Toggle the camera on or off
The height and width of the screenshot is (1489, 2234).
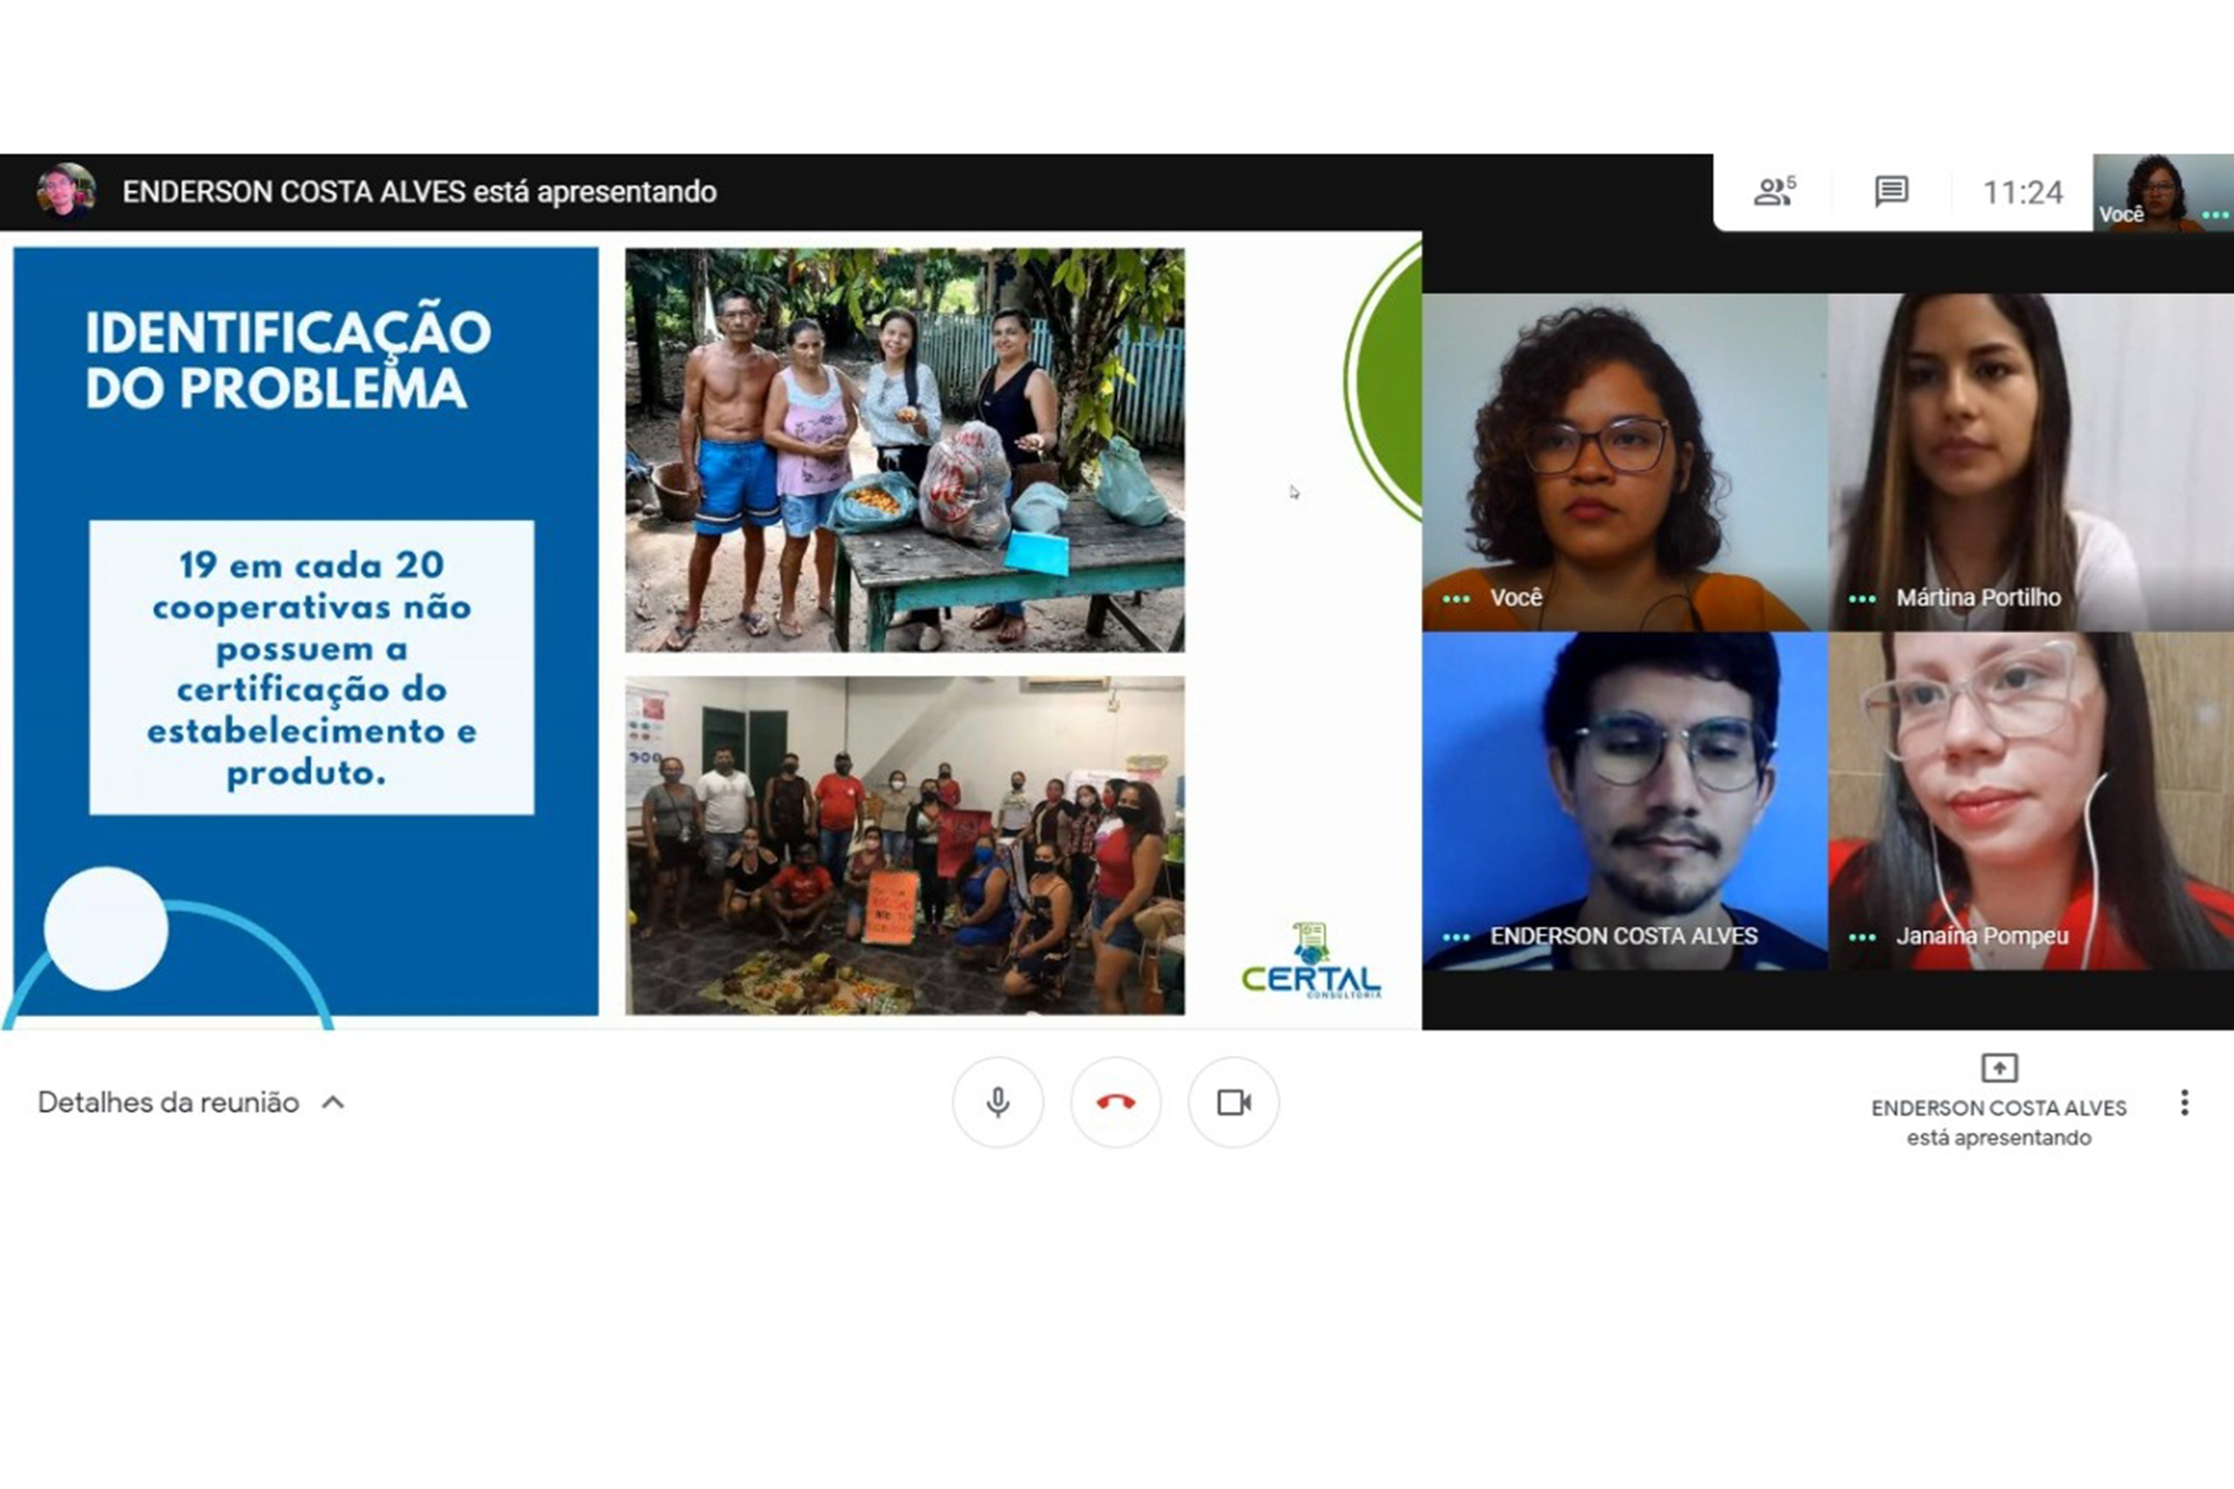click(x=1233, y=1103)
